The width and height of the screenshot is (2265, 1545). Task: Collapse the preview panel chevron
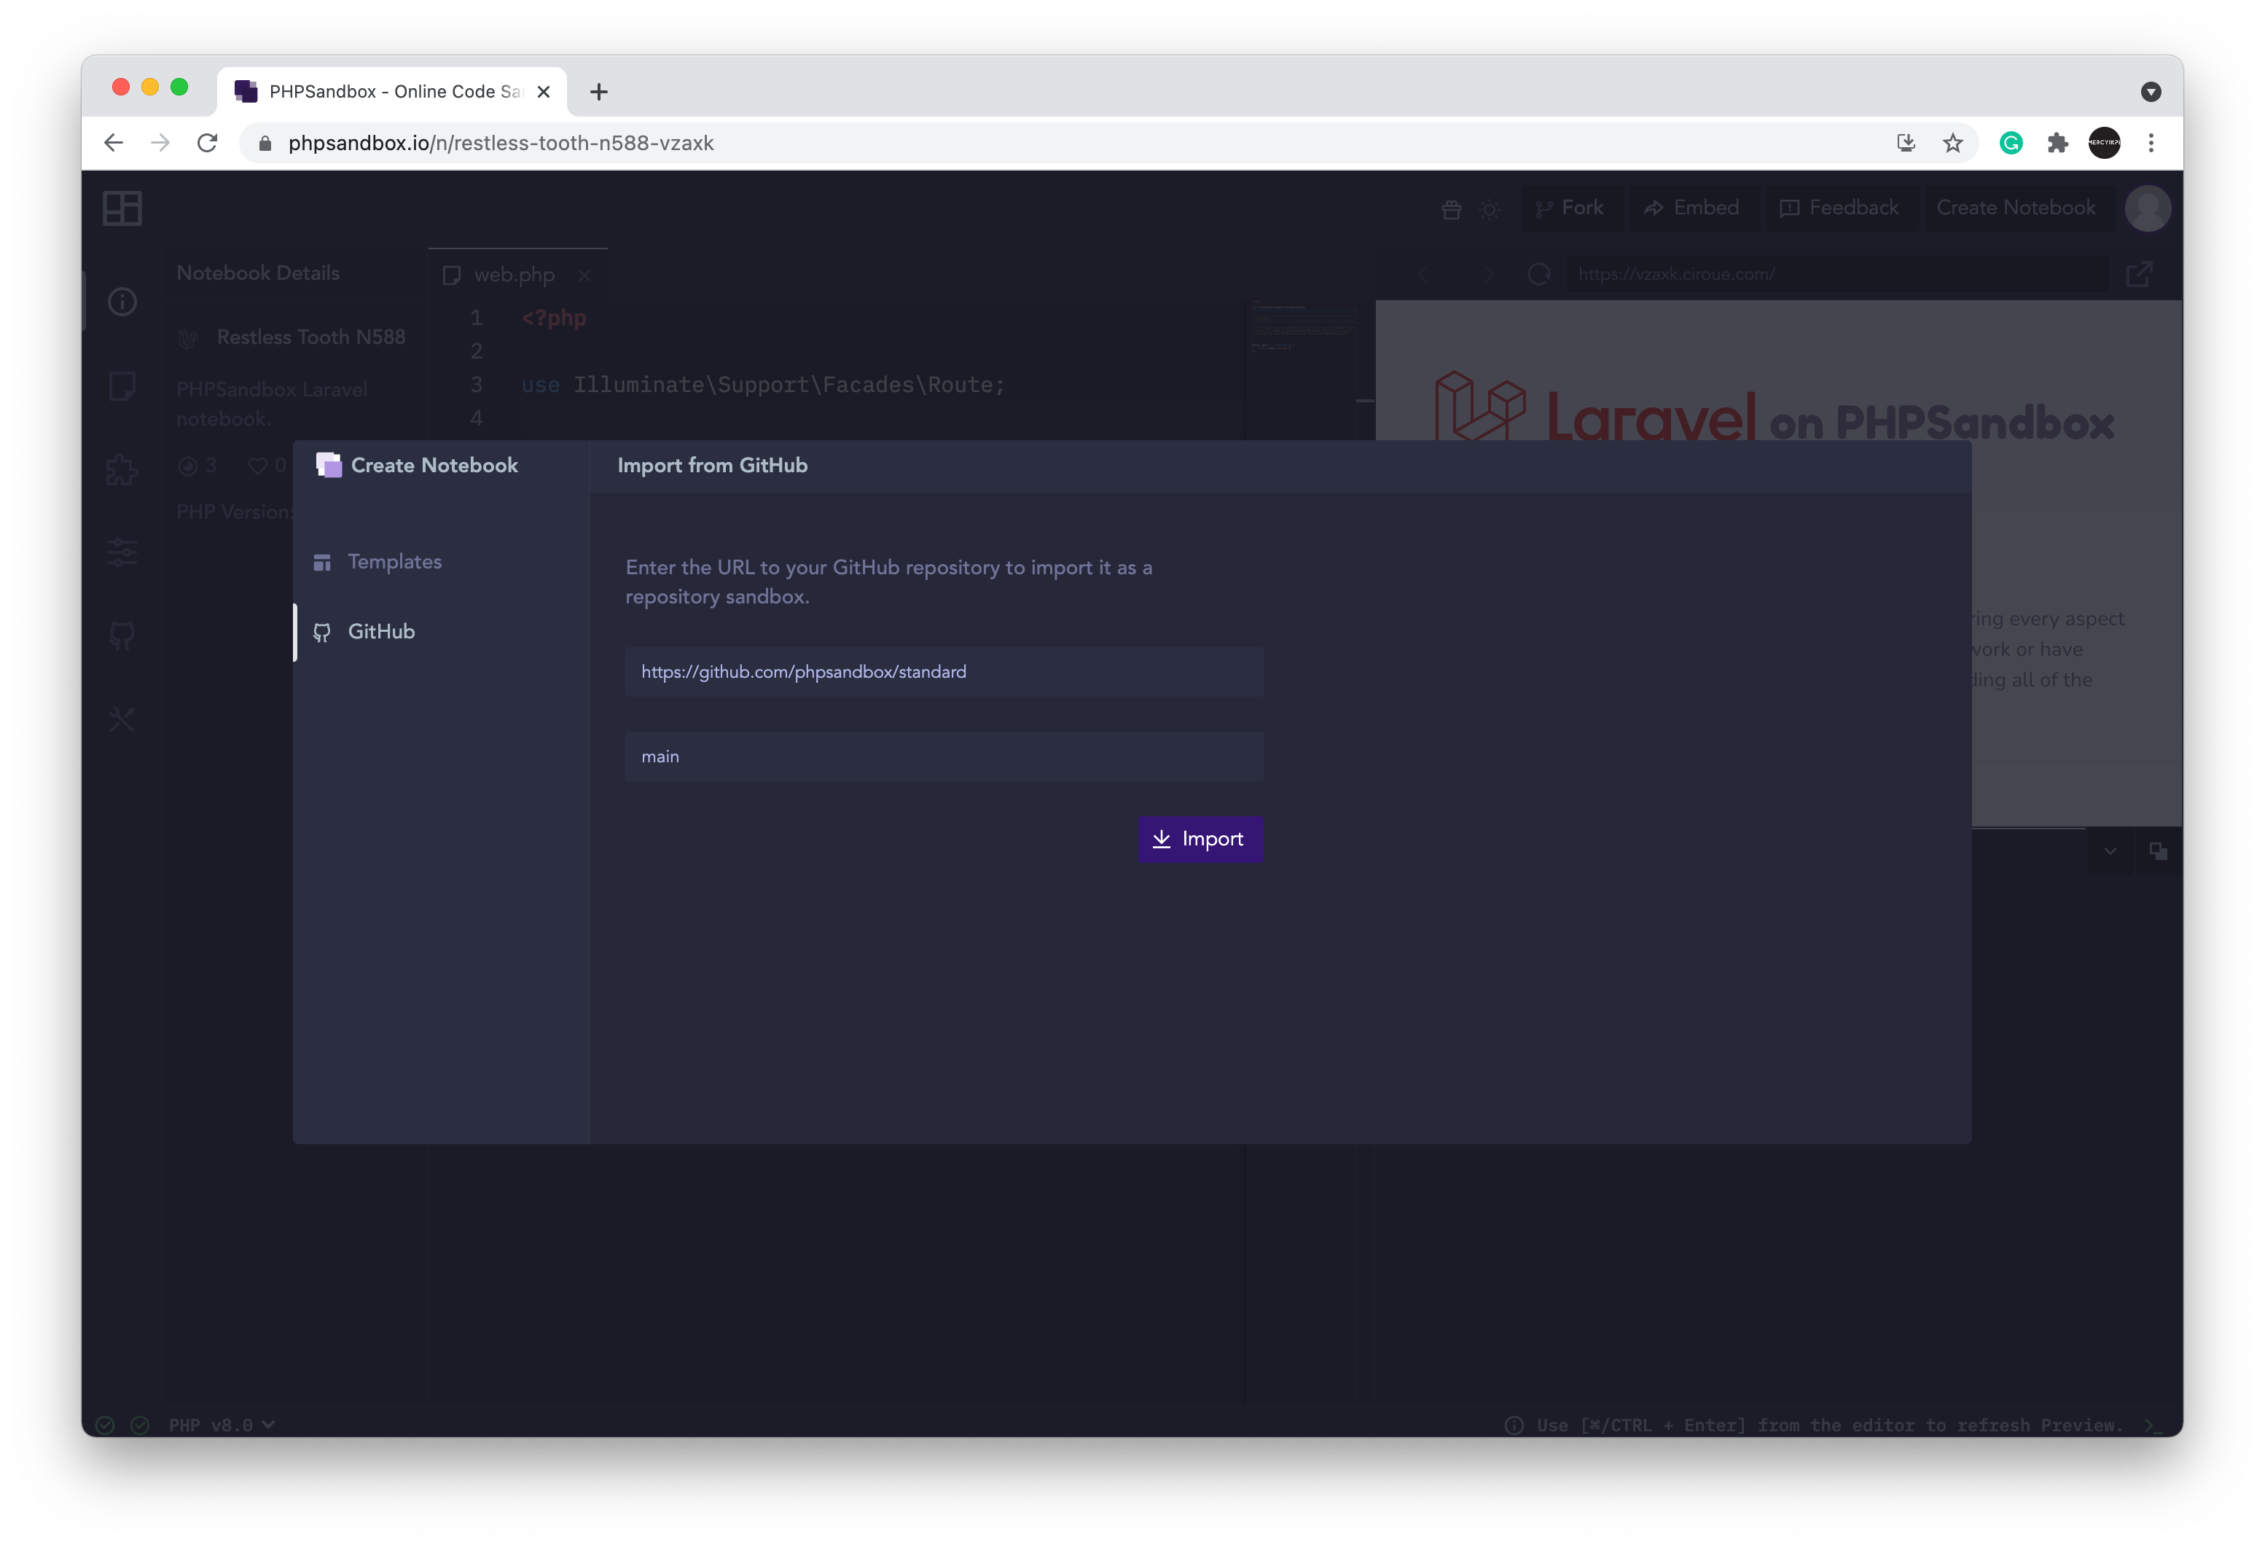click(x=2110, y=851)
